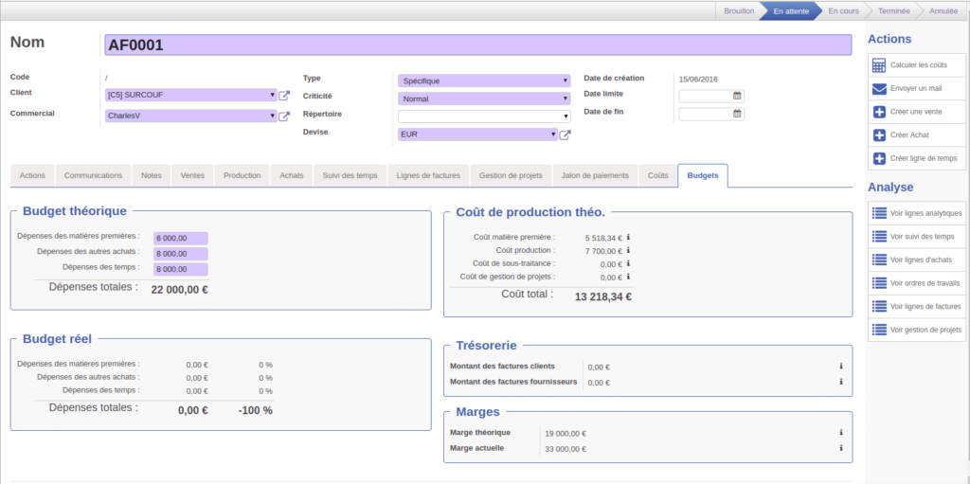Screen dimensions: 970x484
Task: Click Créer Achat action button
Action: click(909, 135)
